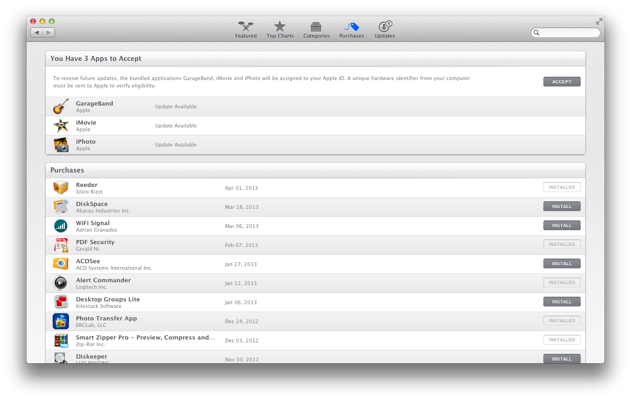The width and height of the screenshot is (631, 400).
Task: Click Photo Transfer App's Installed button
Action: (x=562, y=320)
